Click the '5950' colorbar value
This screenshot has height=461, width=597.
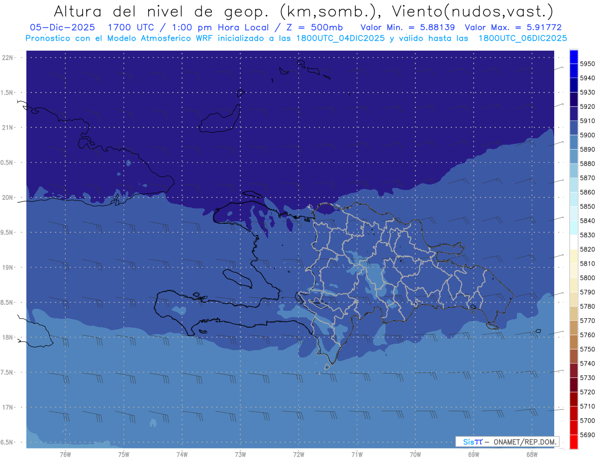(588, 64)
